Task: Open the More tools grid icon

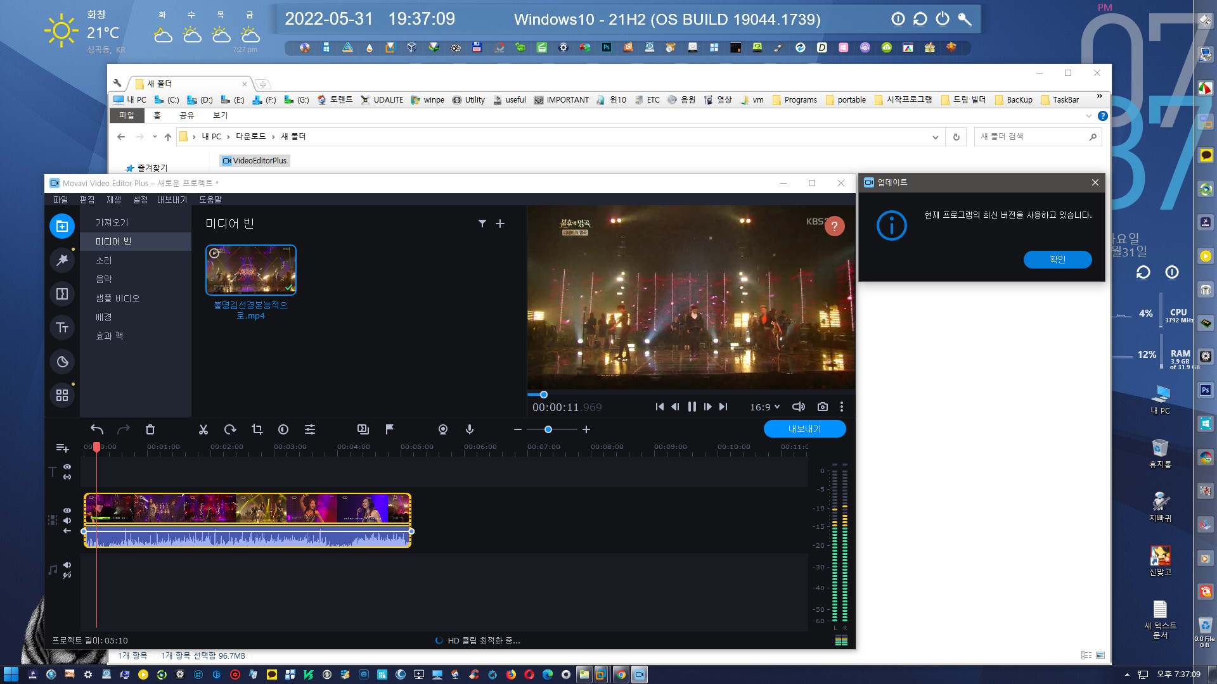Action: tap(62, 395)
